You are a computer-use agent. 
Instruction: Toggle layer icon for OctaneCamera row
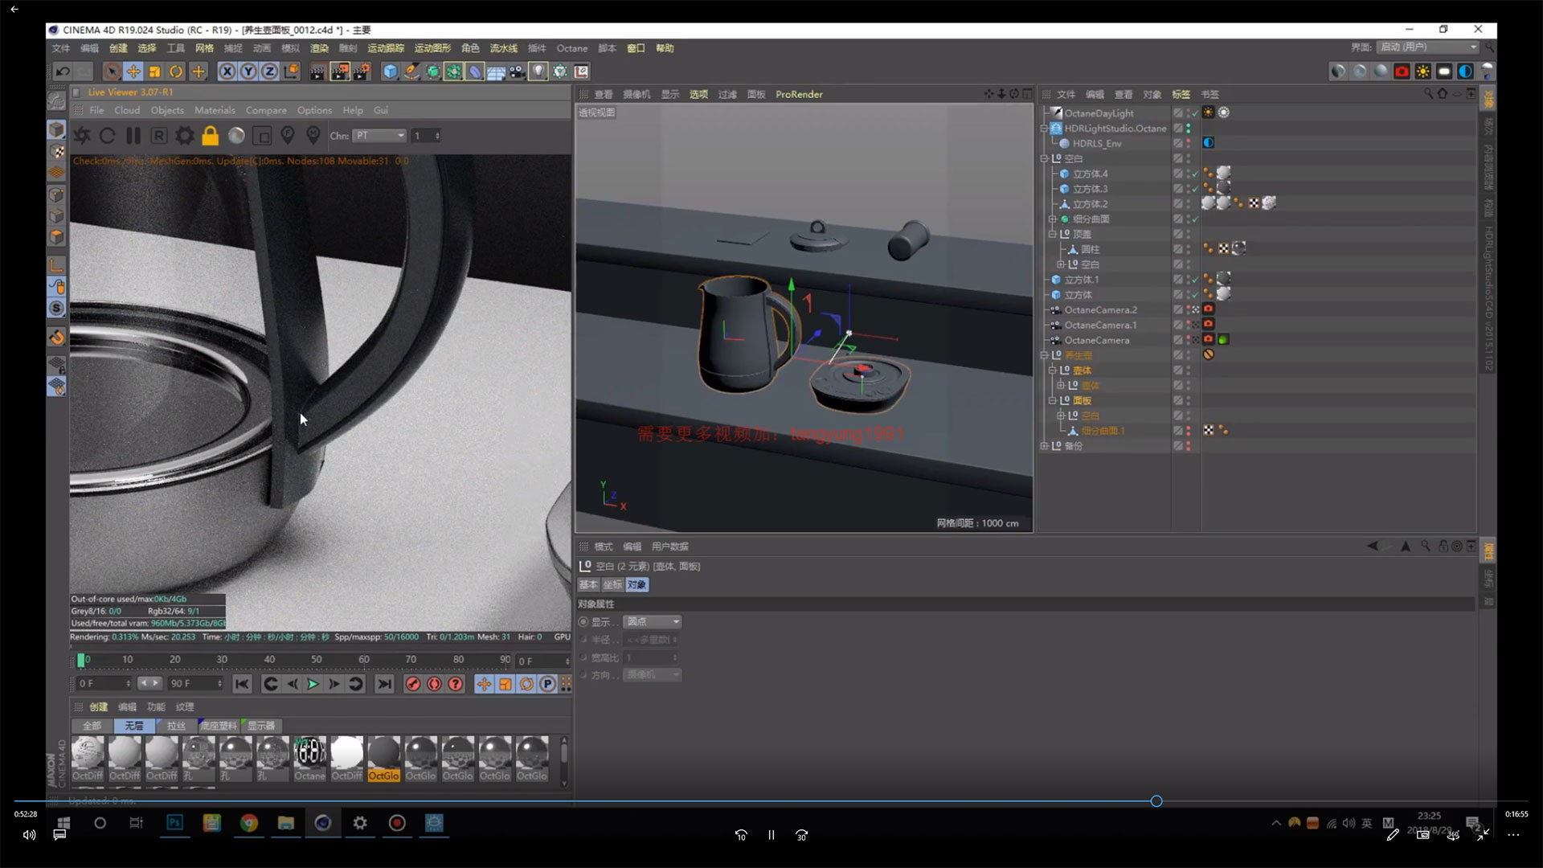point(1177,340)
